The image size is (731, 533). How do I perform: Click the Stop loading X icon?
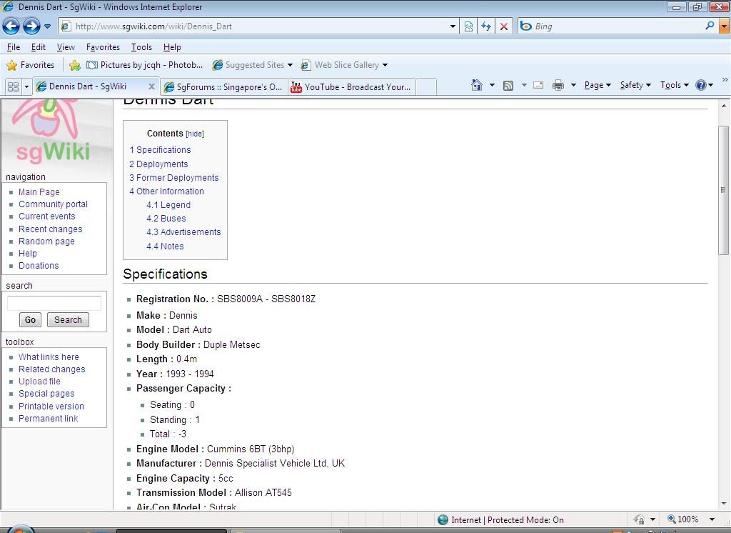[x=504, y=26]
